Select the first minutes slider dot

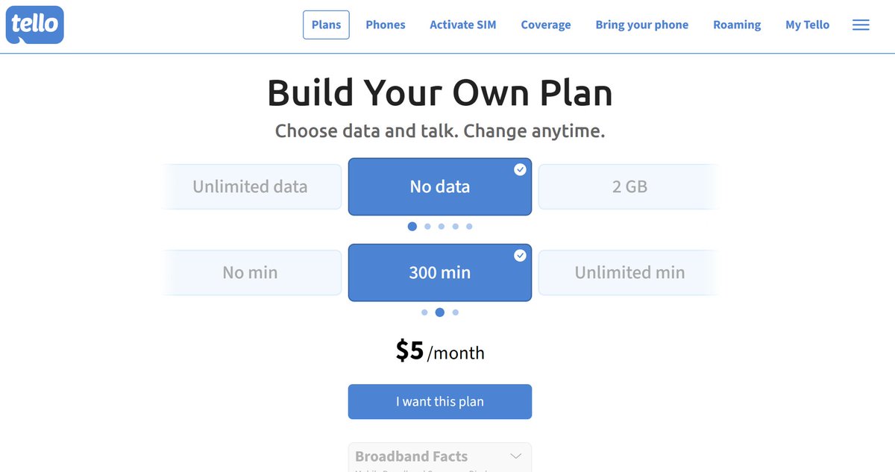click(x=424, y=312)
